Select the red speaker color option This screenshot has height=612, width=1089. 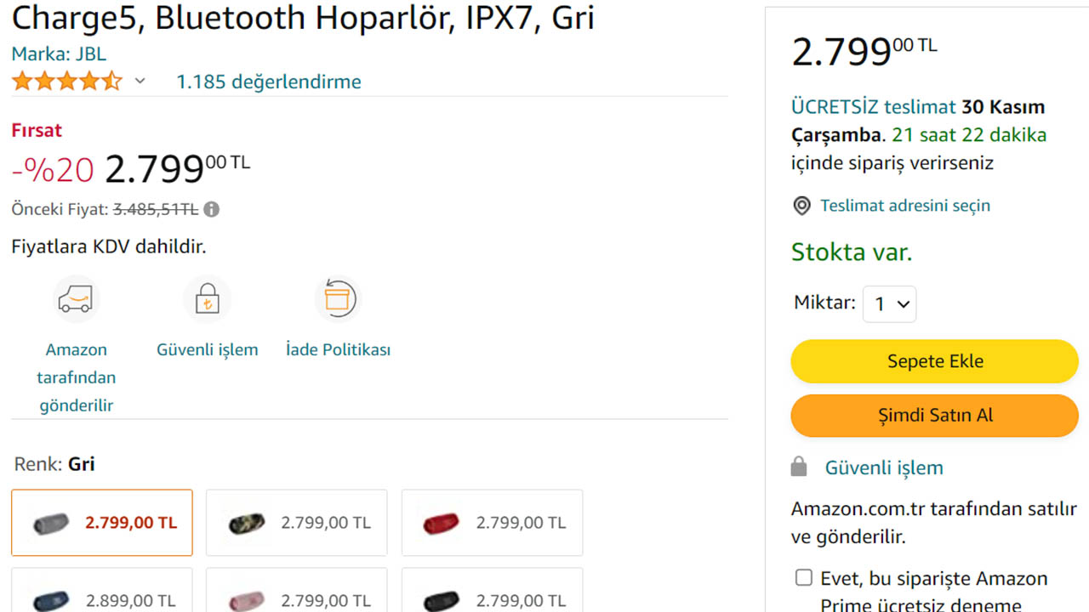click(492, 523)
